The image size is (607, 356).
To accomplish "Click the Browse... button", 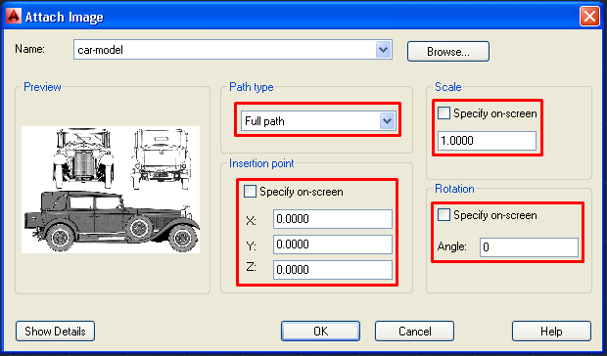I will [447, 52].
